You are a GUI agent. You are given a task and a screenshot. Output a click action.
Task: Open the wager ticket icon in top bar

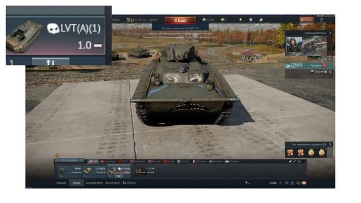[261, 20]
